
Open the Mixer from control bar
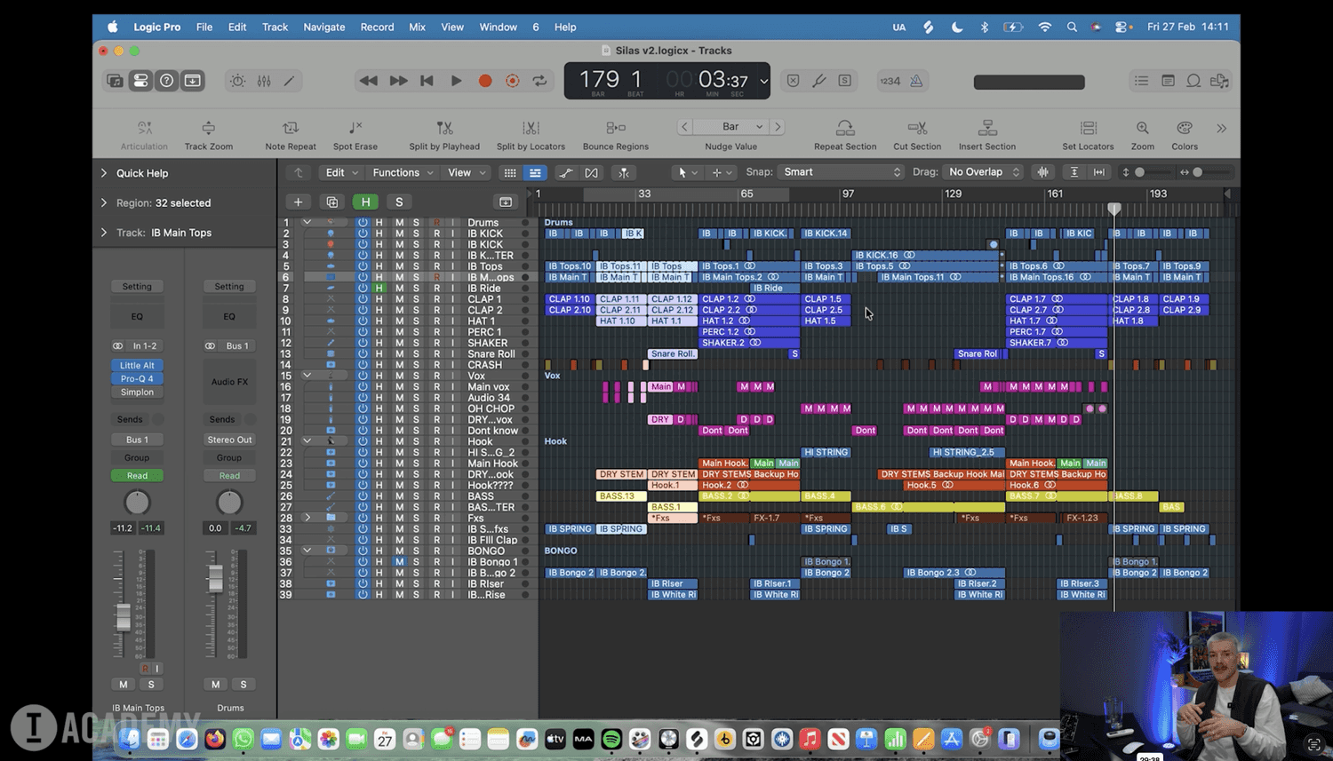point(264,81)
